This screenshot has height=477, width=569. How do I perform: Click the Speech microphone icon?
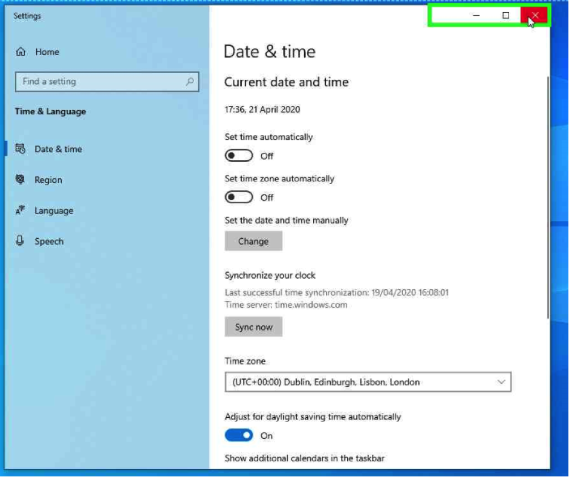point(21,241)
